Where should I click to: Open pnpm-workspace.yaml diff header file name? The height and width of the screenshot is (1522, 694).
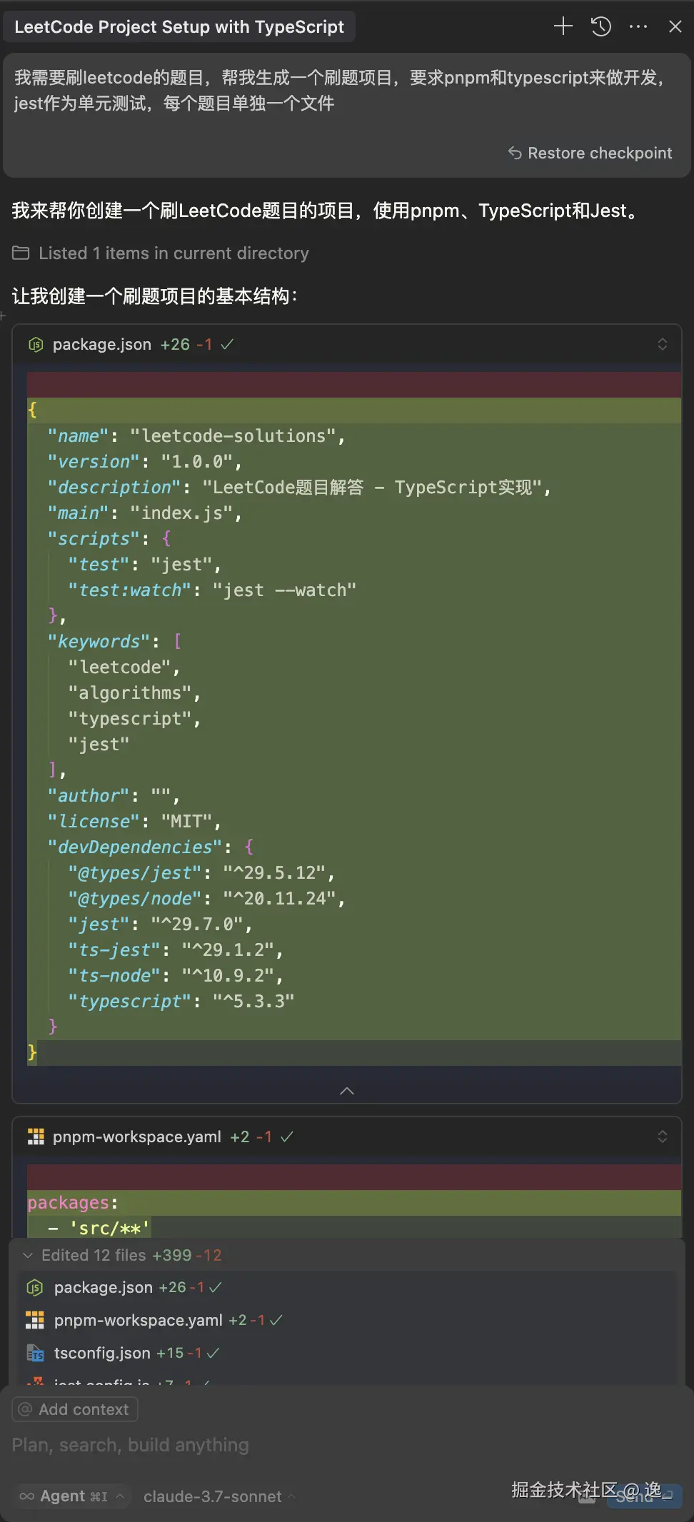click(x=137, y=1137)
